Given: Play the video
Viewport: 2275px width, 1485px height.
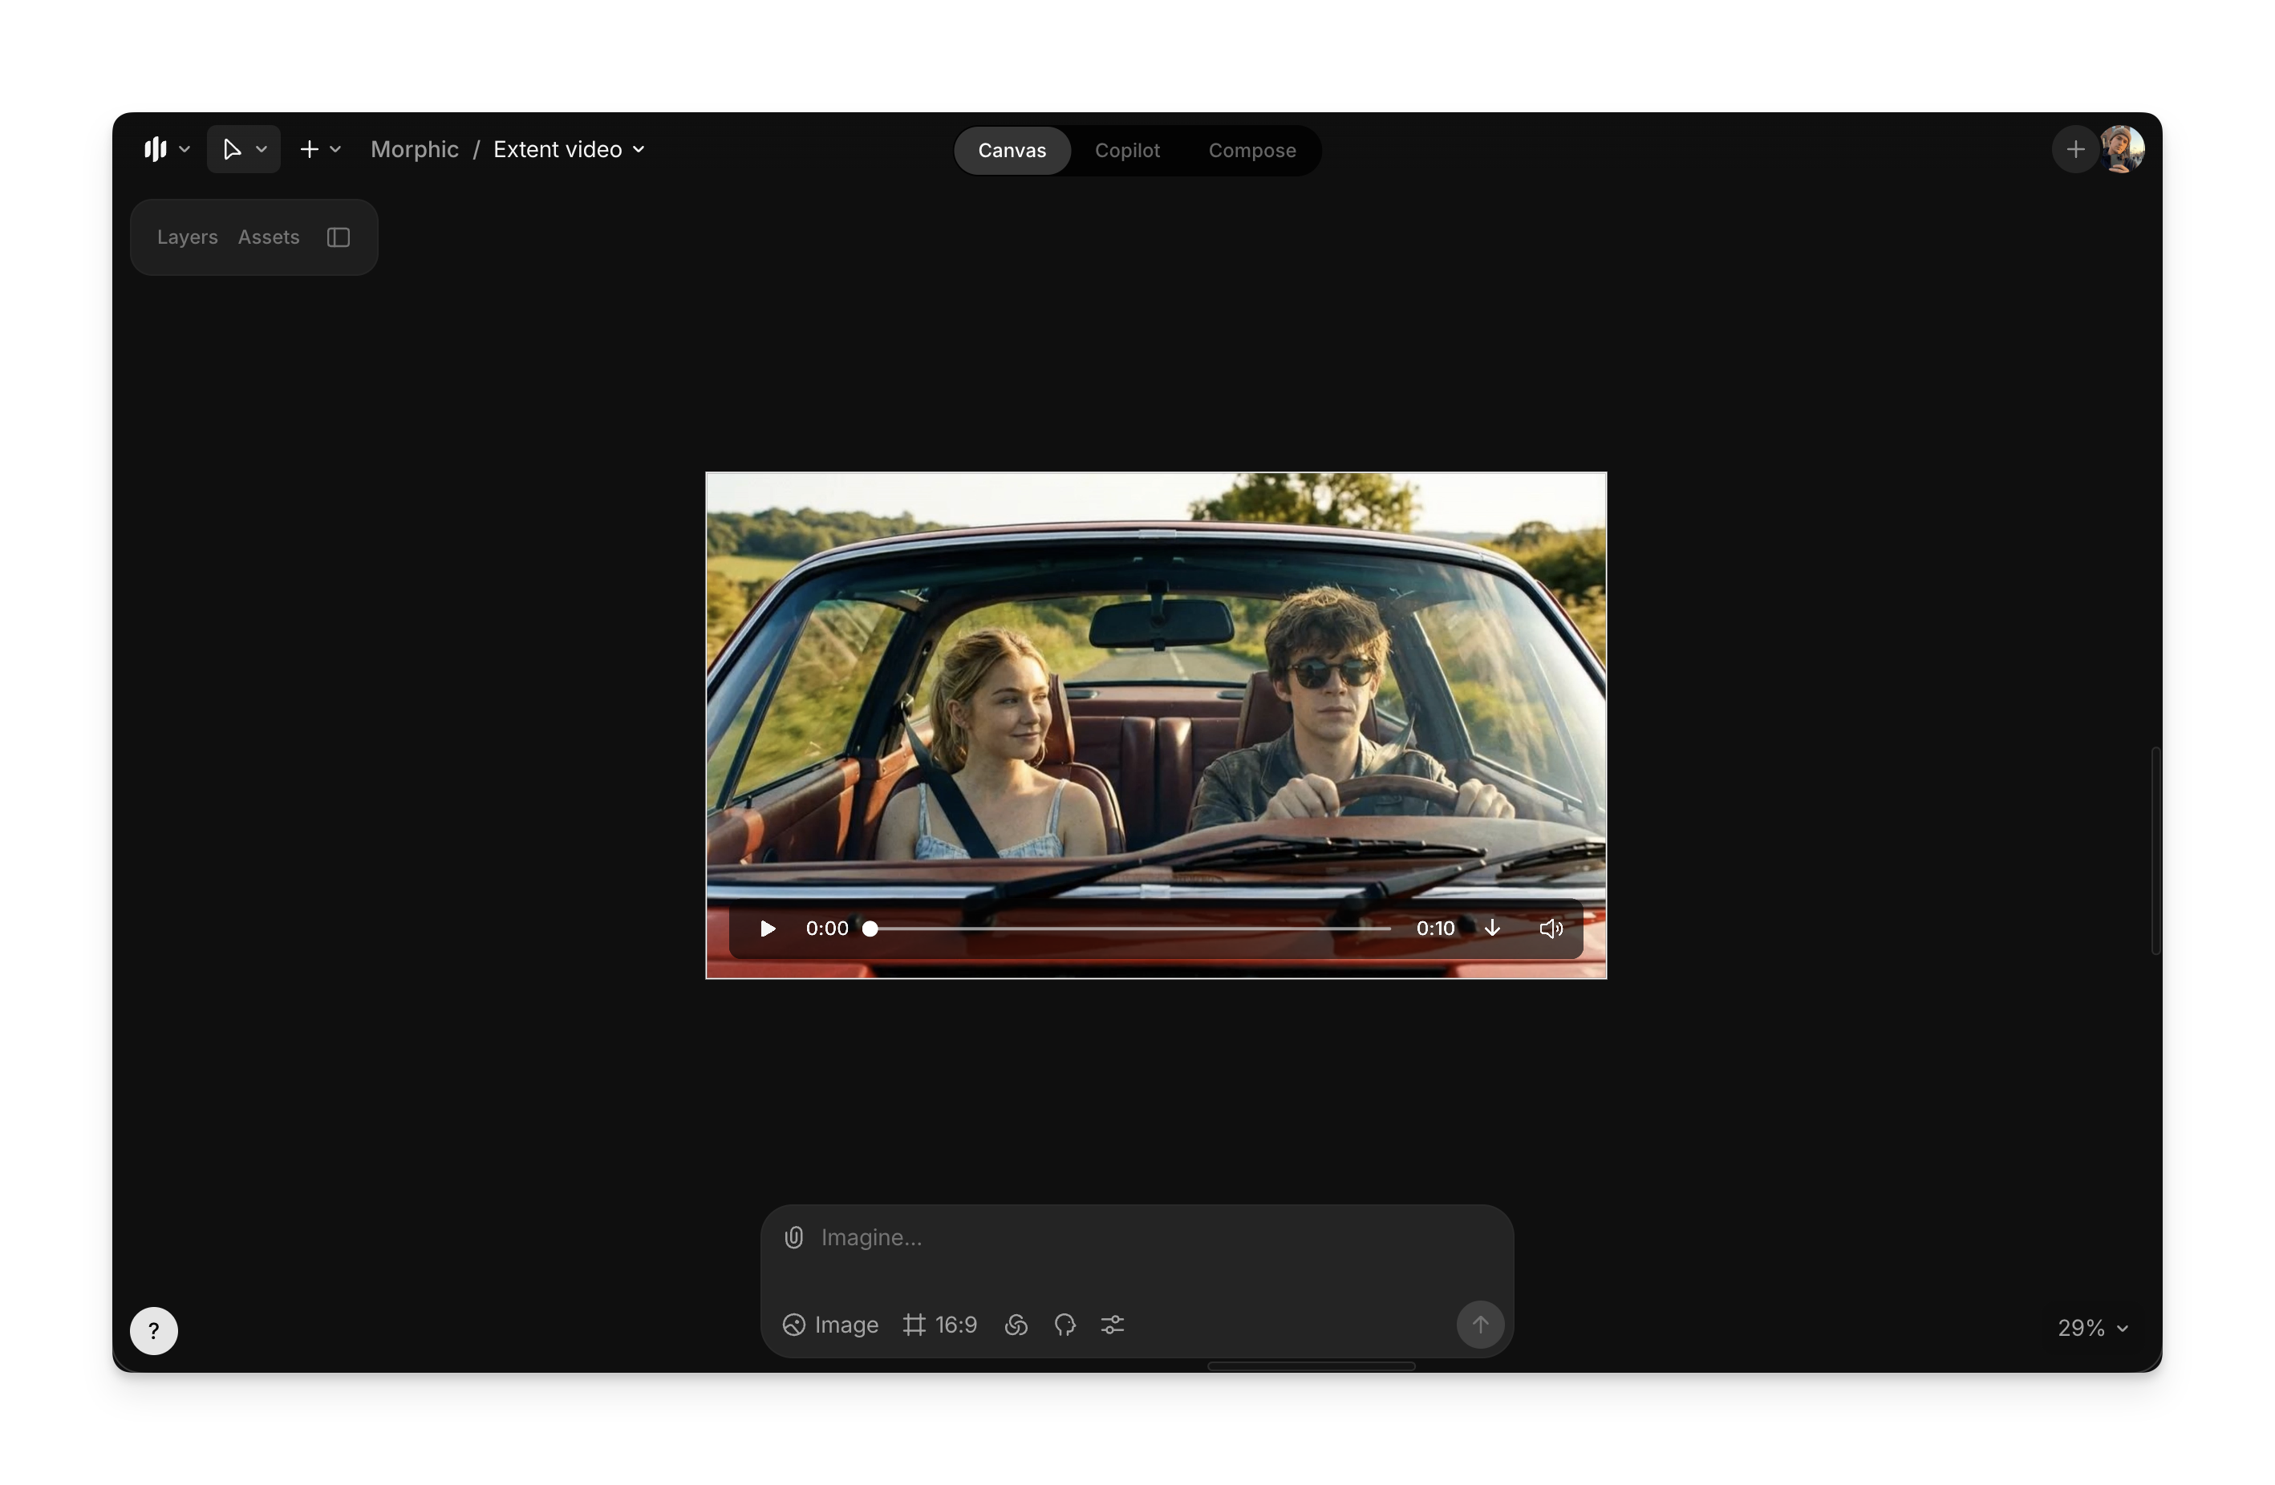Looking at the screenshot, I should click(767, 928).
